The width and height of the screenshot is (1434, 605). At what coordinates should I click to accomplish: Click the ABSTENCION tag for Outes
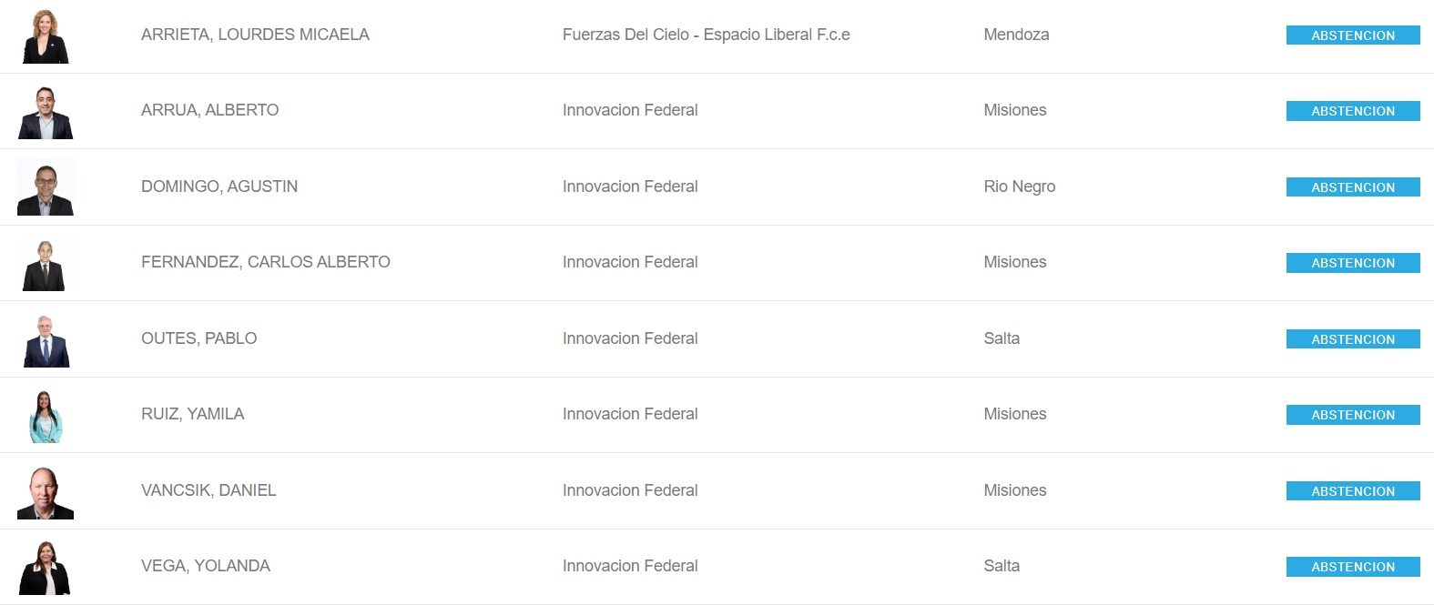tap(1353, 339)
